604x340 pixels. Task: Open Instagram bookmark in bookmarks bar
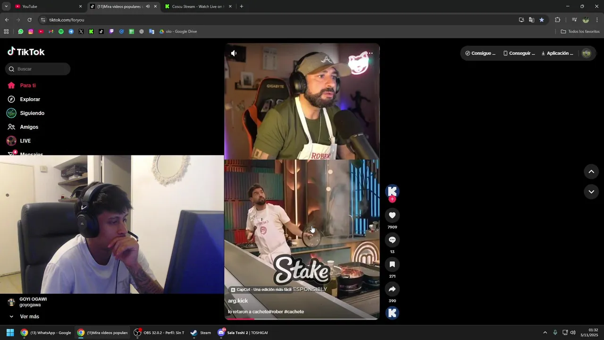(31, 32)
